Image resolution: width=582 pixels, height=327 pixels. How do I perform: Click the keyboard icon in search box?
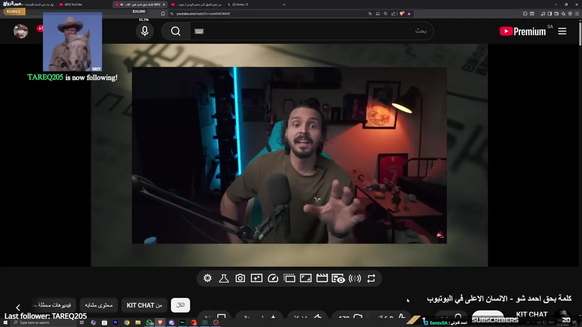coord(199,31)
